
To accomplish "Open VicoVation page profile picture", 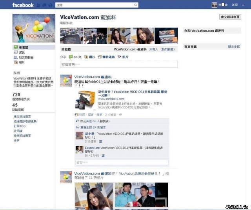I will [x=34, y=28].
